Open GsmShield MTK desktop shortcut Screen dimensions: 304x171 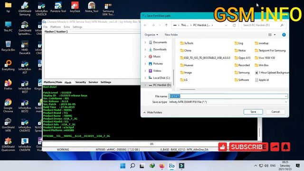(x=8, y=125)
